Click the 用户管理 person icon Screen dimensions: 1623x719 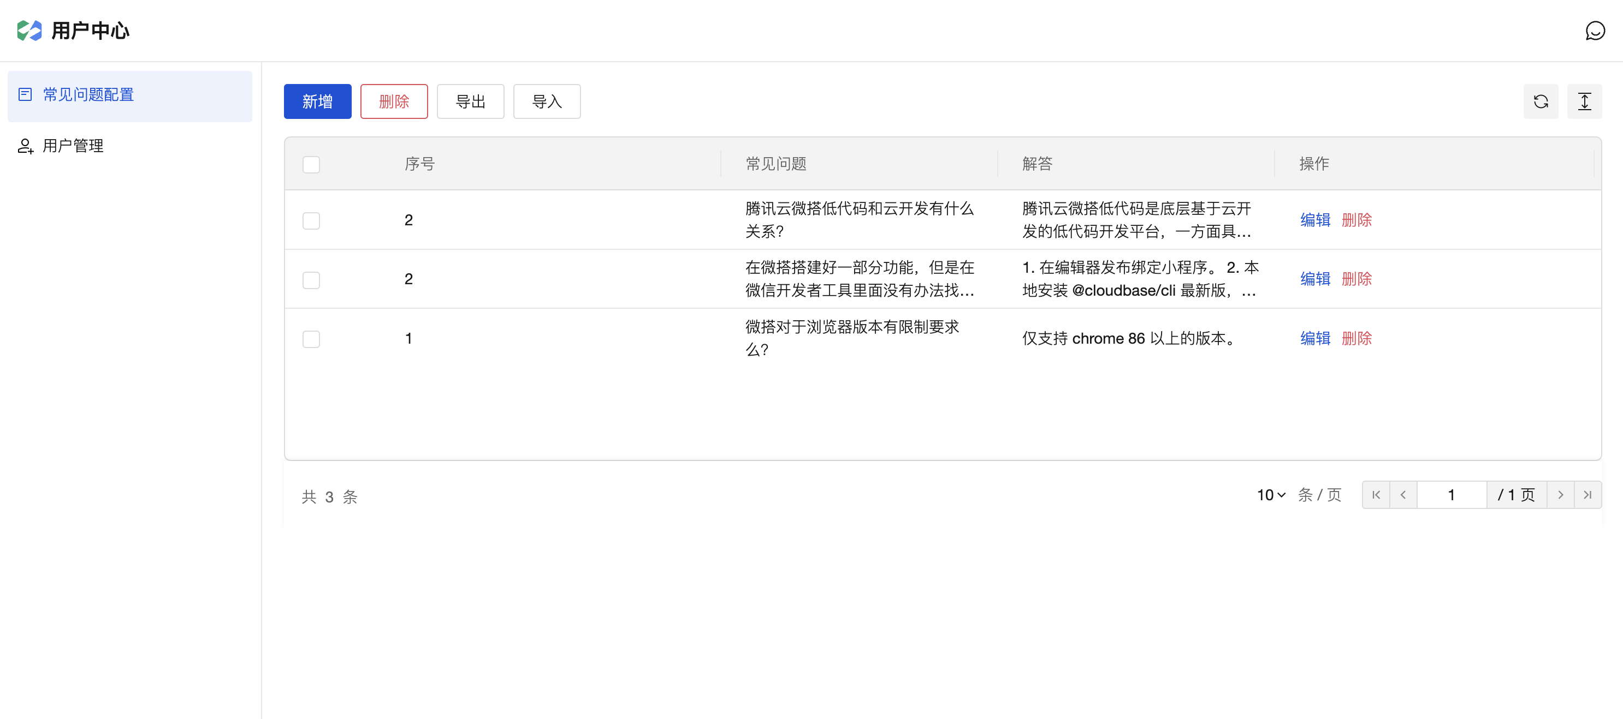pyautogui.click(x=25, y=146)
